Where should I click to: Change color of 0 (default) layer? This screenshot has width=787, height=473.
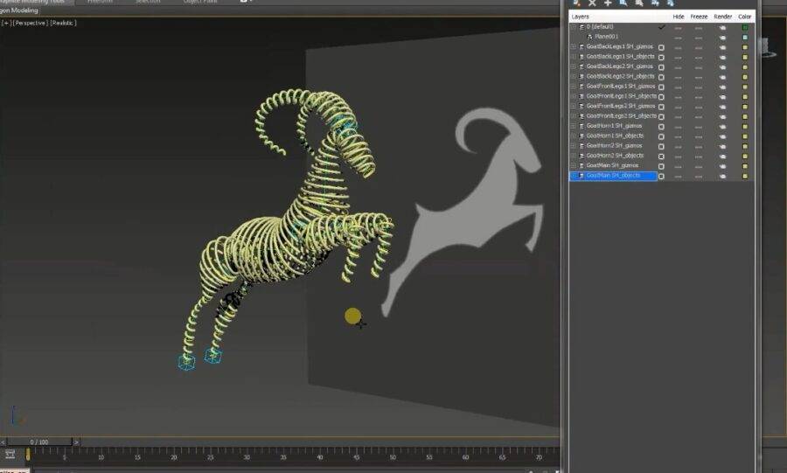click(745, 27)
